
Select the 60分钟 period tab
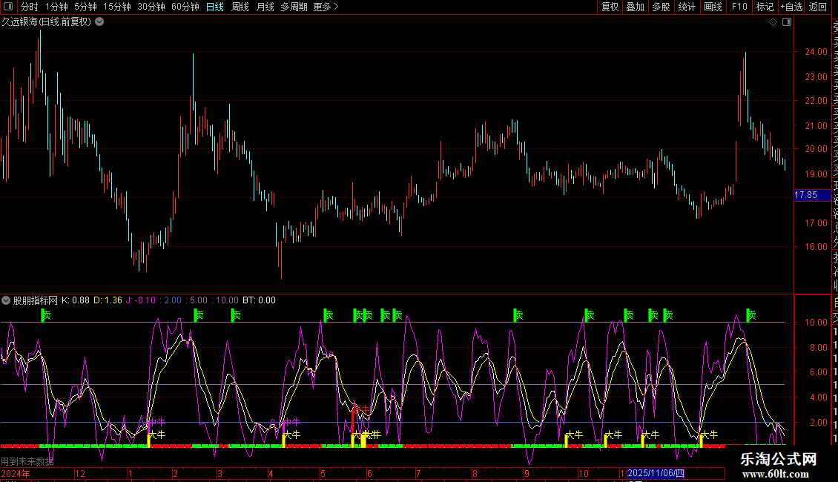(x=185, y=7)
